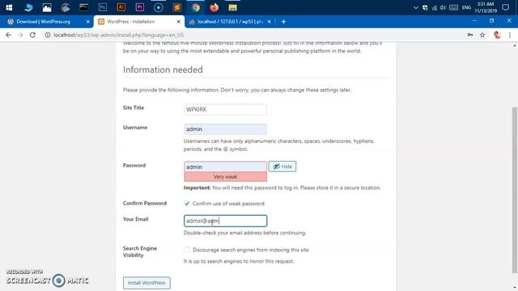
Task: Click the Install WordPress button
Action: 146,283
